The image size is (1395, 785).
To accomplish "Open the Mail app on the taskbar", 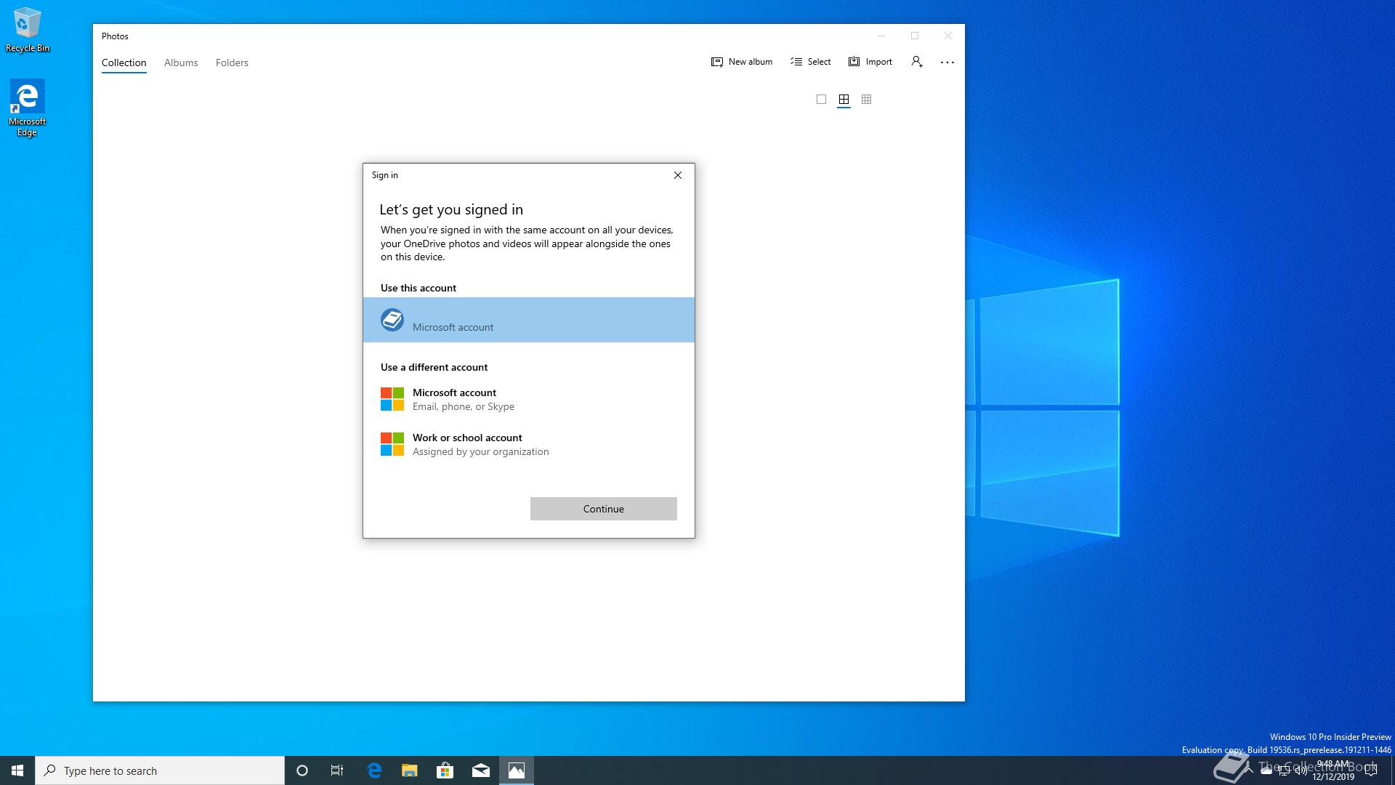I will (481, 770).
